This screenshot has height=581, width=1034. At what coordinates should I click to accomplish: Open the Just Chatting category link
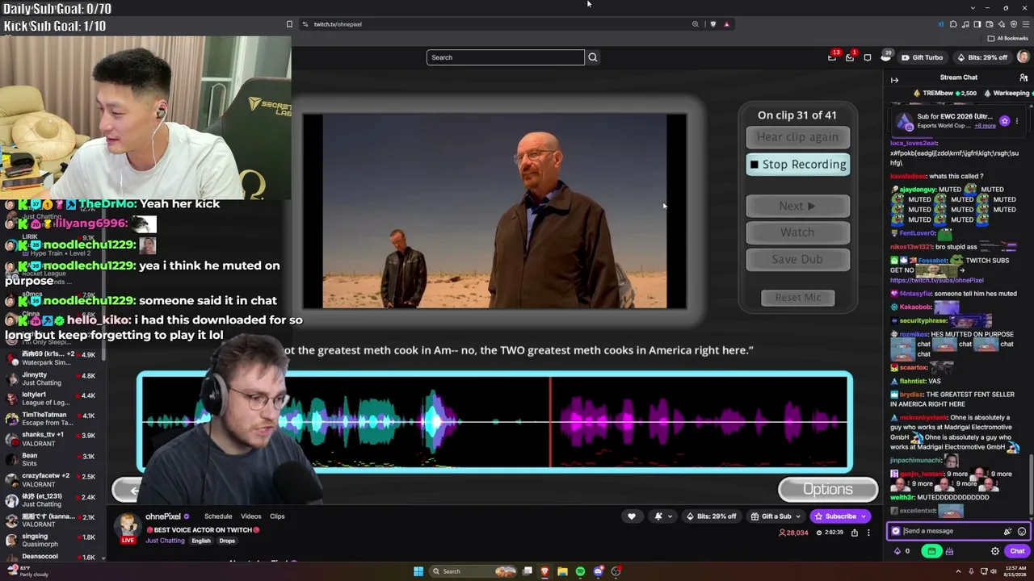coord(165,541)
